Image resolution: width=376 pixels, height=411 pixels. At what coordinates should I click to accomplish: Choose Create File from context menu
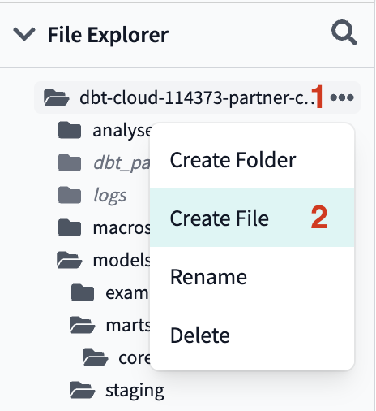point(252,218)
